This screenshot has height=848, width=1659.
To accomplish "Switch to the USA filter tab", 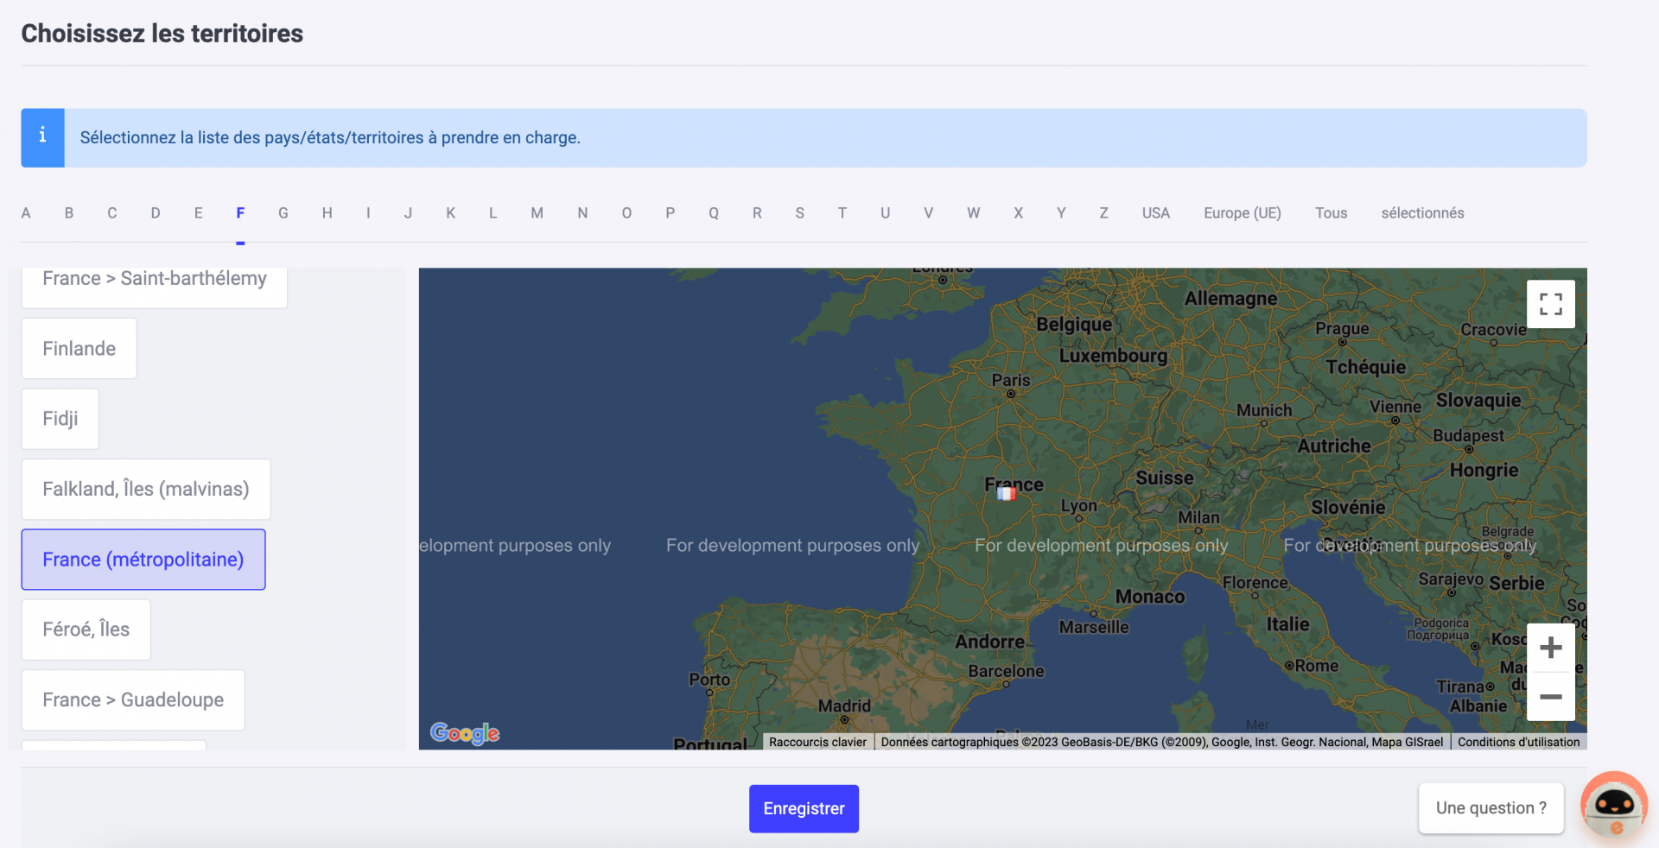I will click(x=1156, y=212).
